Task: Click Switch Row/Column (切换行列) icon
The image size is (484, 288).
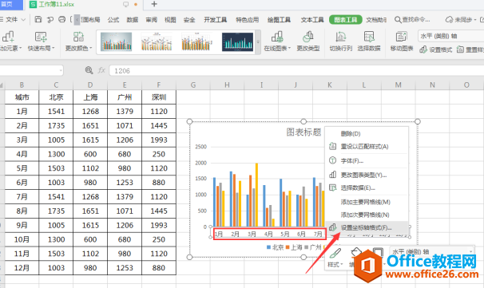Action: click(340, 41)
